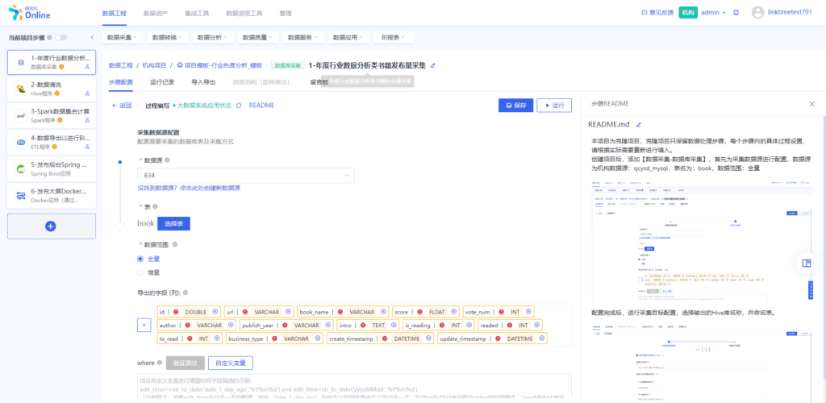This screenshot has width=826, height=403.
Task: Add an export field with plus button
Action: [x=144, y=325]
